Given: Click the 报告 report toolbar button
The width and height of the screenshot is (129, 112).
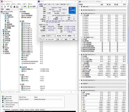Looking at the screenshot, I should pos(24,6).
